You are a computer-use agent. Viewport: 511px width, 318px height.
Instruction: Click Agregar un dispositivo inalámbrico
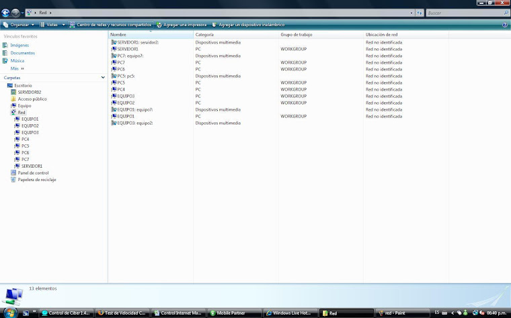click(248, 25)
